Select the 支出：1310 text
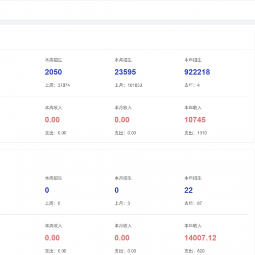The height and width of the screenshot is (255, 255). point(196,133)
